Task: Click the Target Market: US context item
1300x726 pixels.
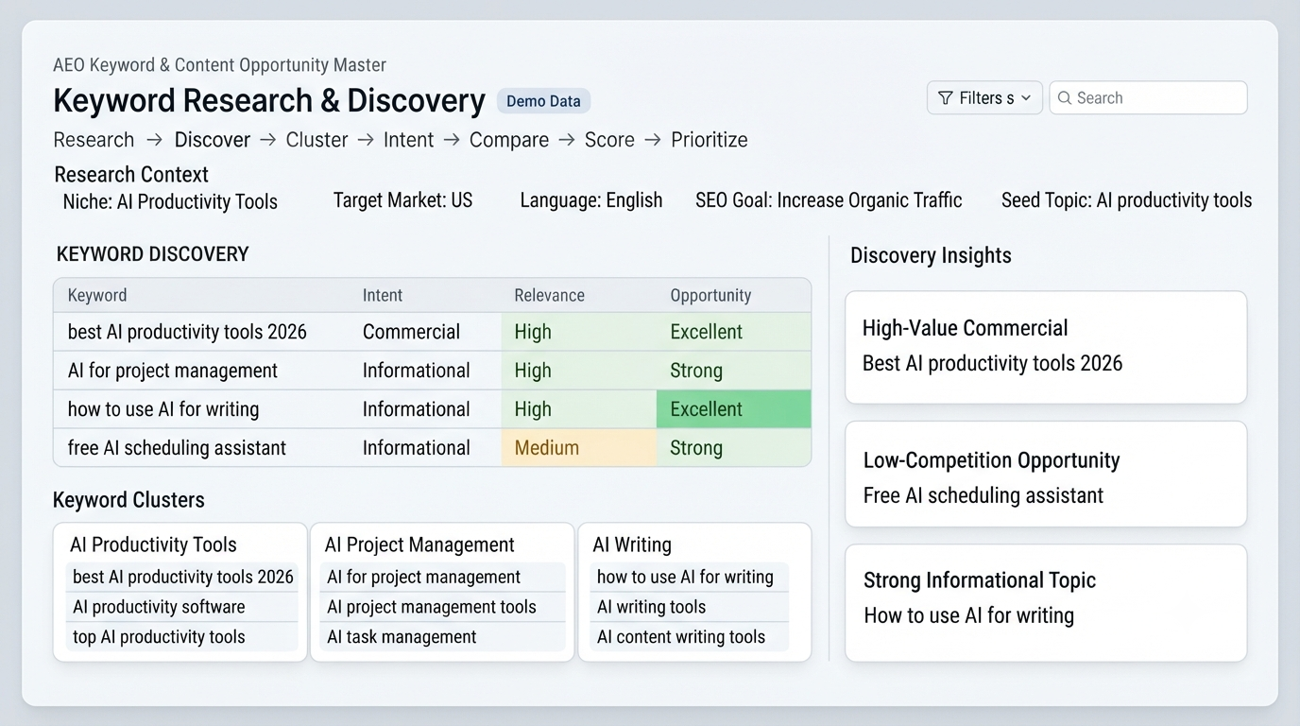Action: click(x=402, y=200)
